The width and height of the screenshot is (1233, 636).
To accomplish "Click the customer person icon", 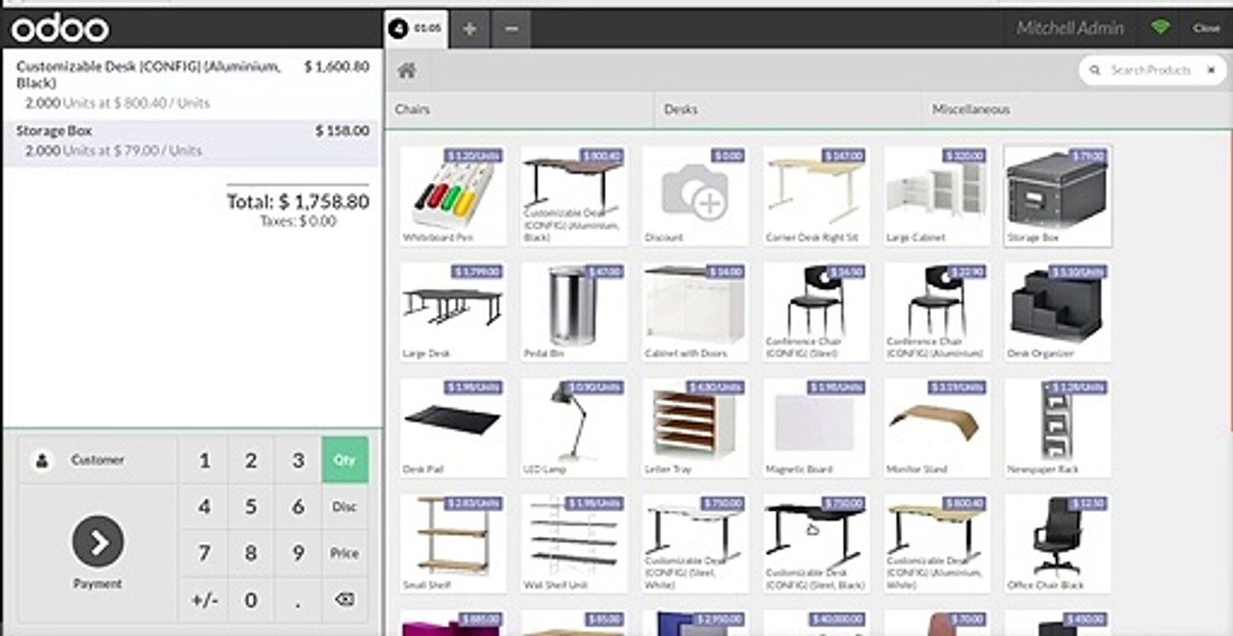I will (x=42, y=460).
